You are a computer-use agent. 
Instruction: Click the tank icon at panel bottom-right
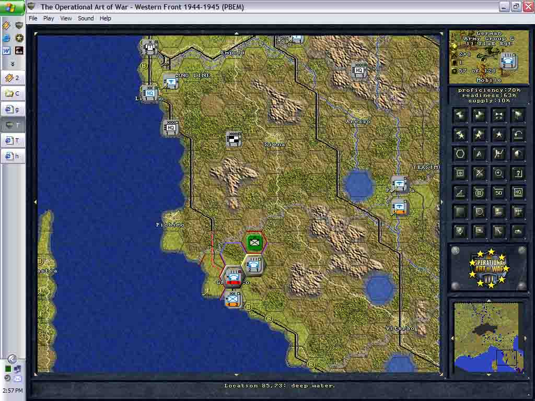[x=518, y=231]
